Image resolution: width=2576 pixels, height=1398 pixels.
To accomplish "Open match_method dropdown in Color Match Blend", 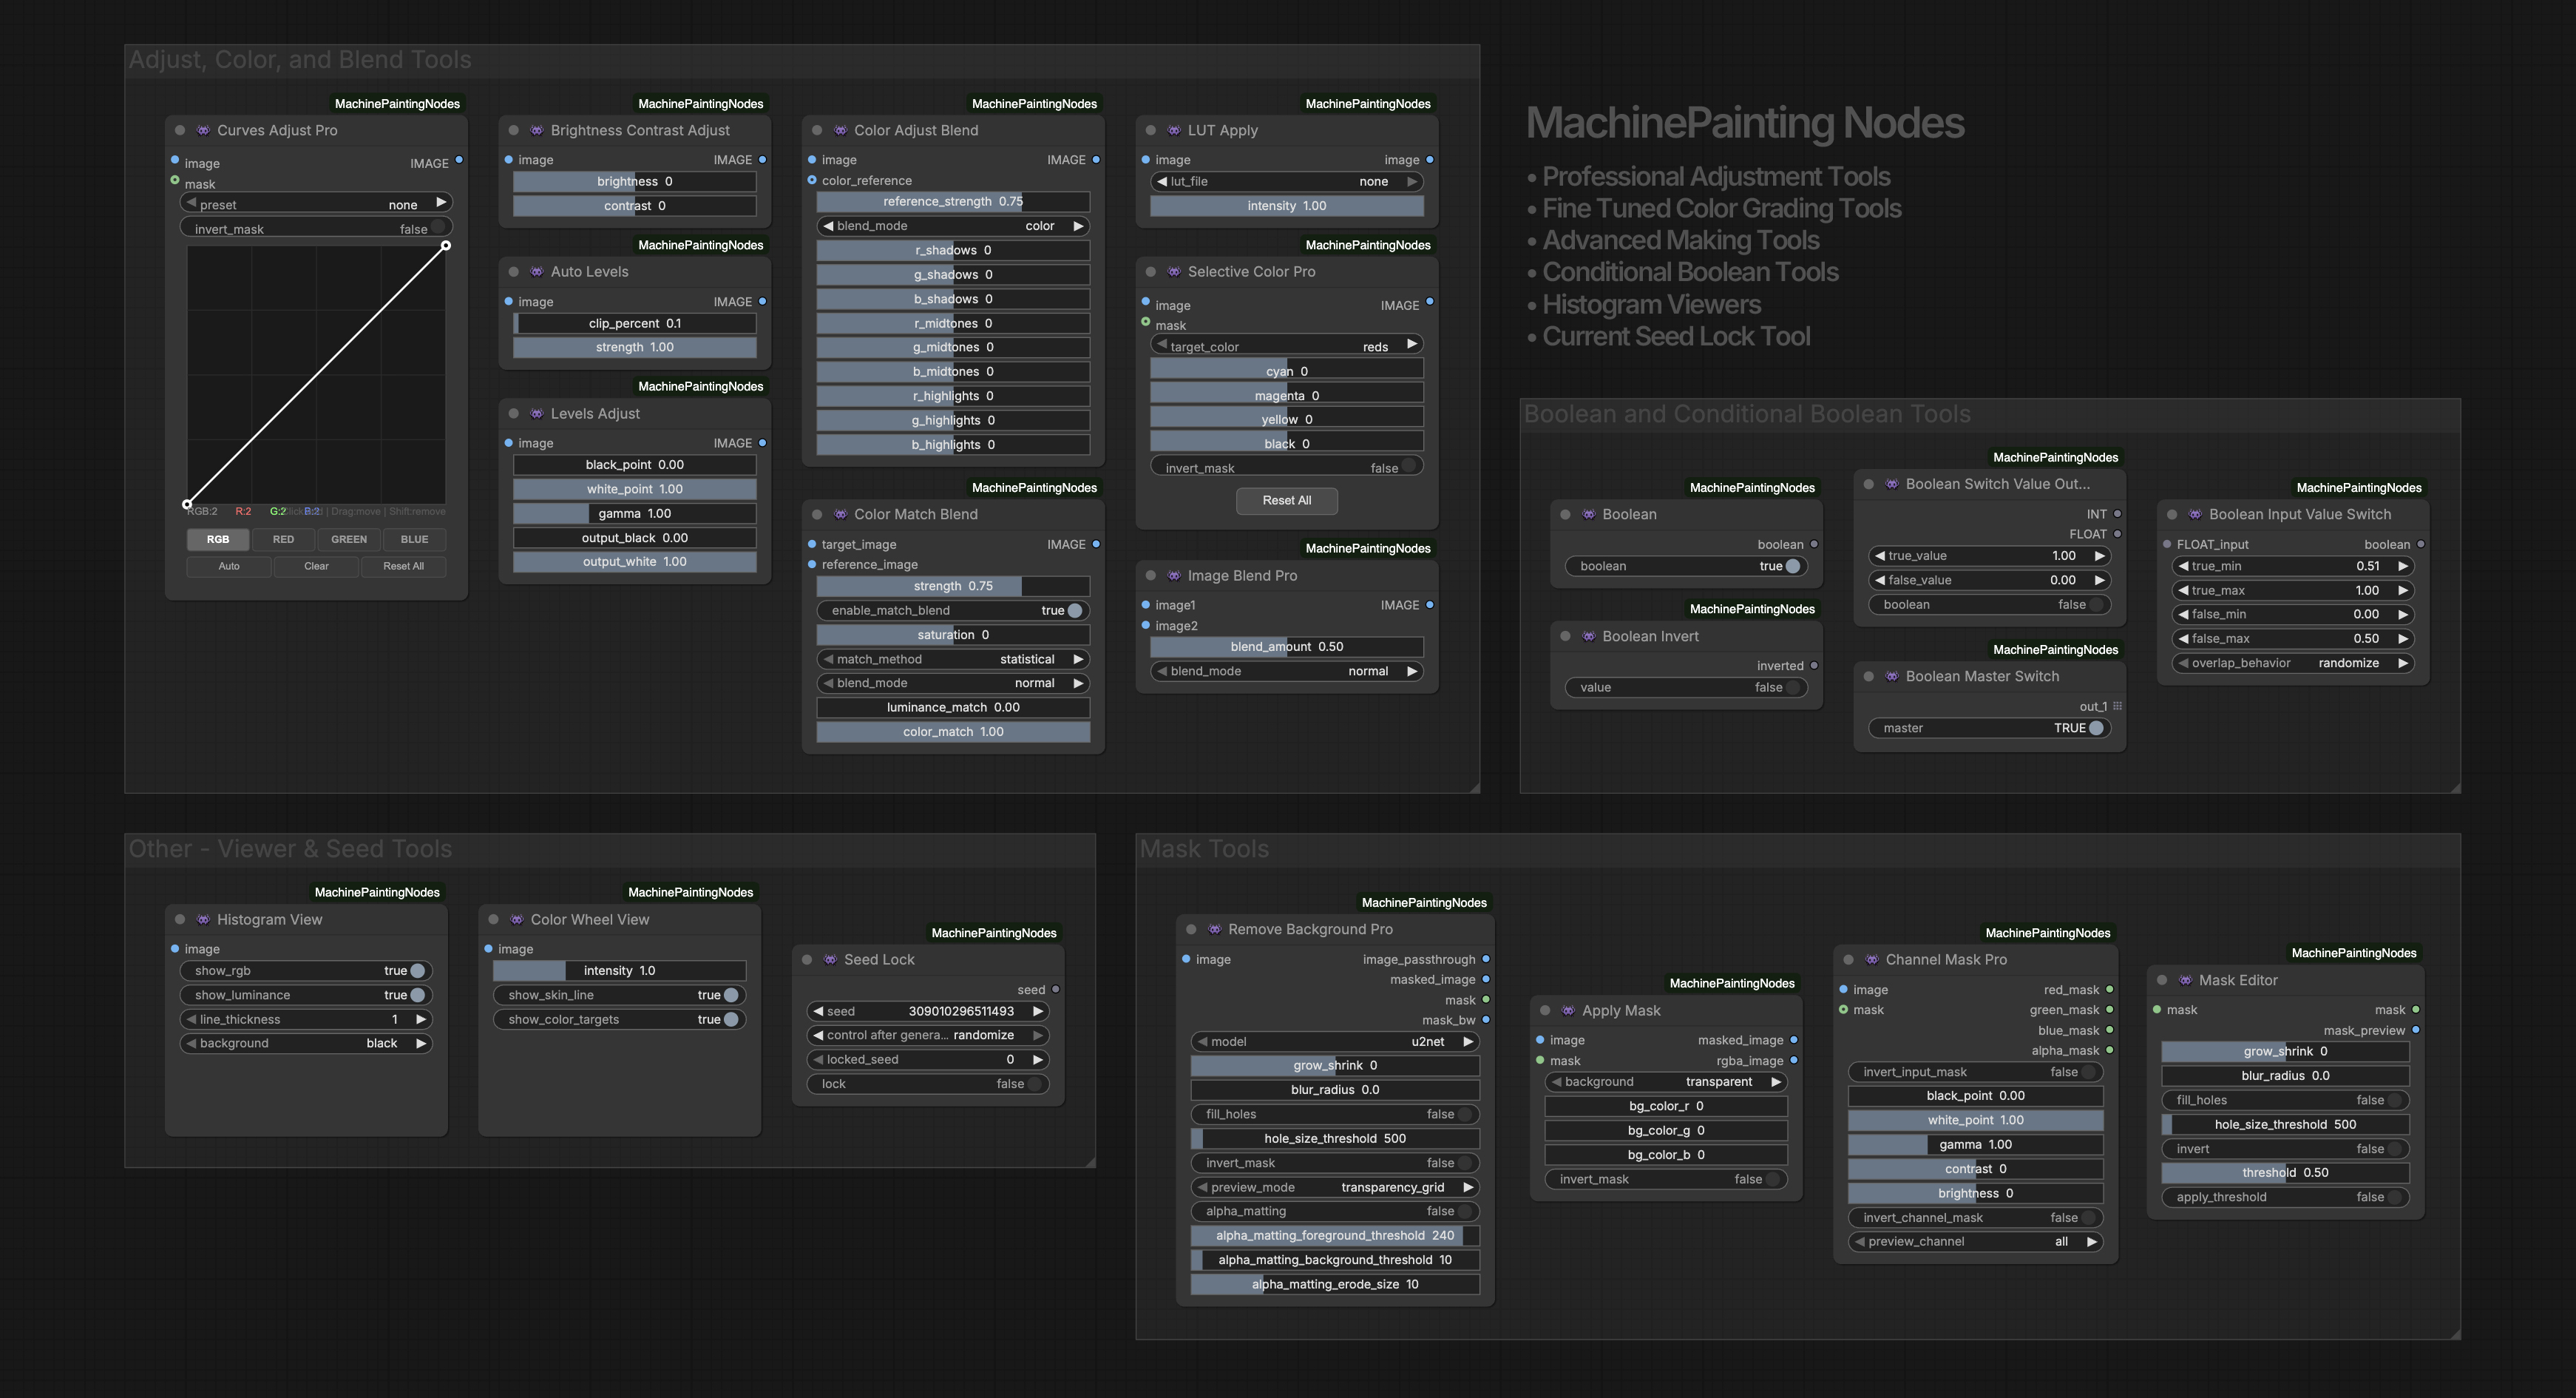I will [x=953, y=660].
